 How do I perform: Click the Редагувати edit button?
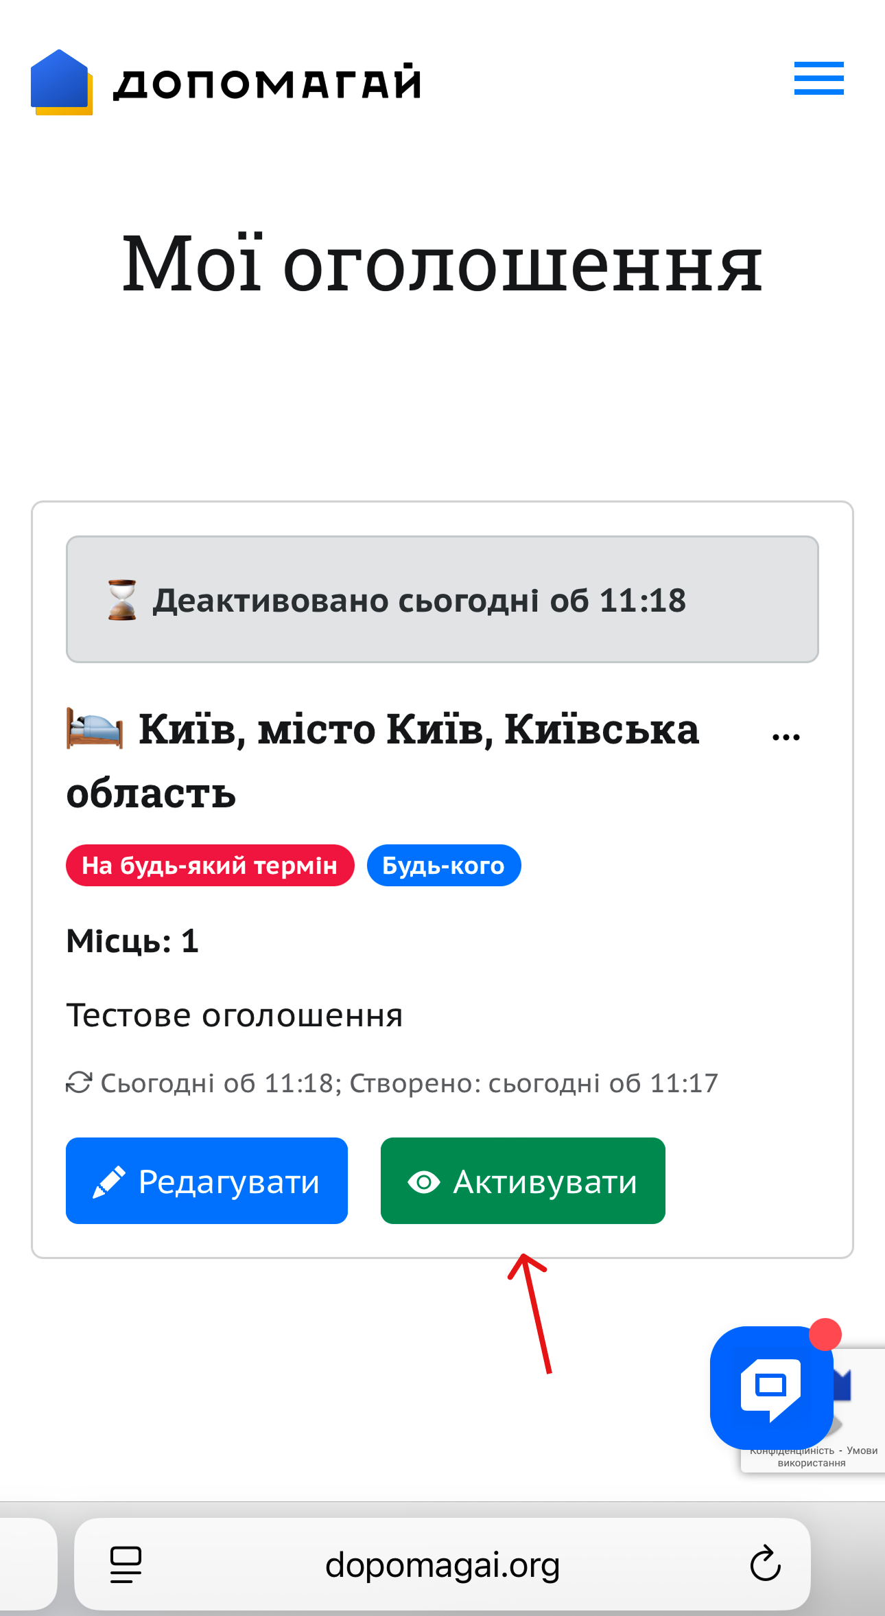click(206, 1181)
